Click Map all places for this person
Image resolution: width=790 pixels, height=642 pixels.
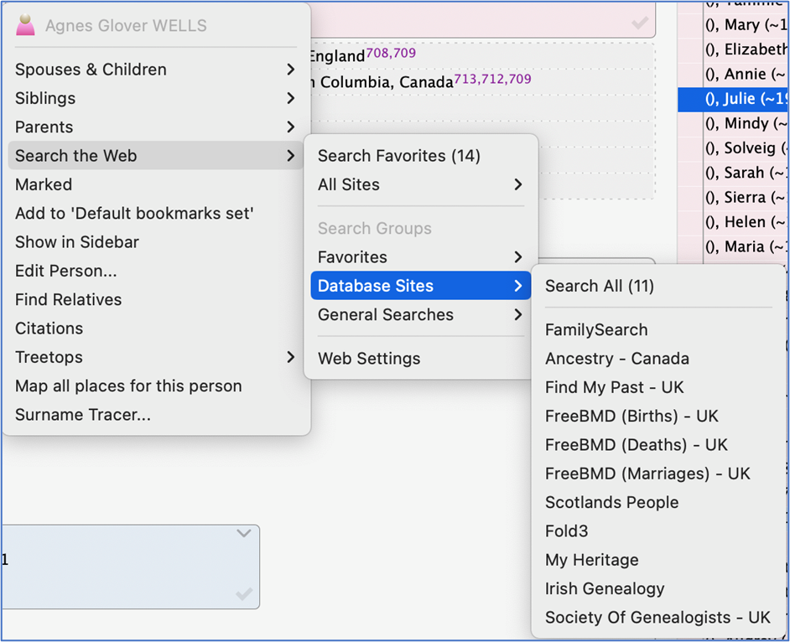click(x=128, y=386)
